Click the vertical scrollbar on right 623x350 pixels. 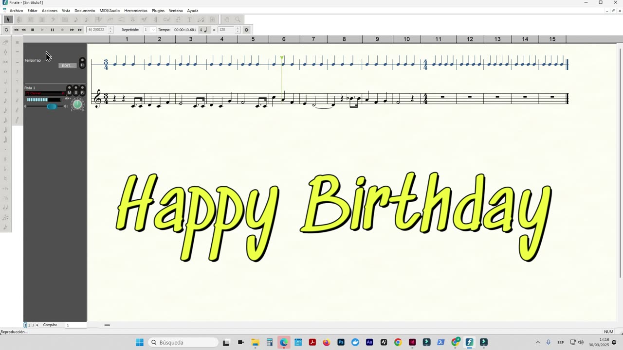point(620,163)
